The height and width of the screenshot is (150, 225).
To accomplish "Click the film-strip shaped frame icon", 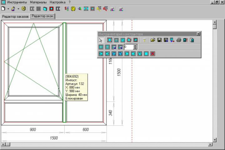I will (x=58, y=9).
